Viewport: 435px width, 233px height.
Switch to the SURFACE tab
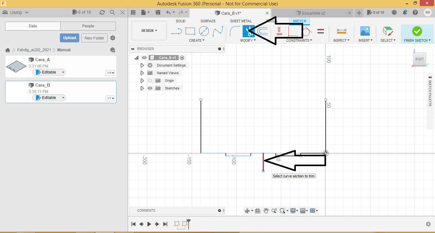[x=208, y=21]
